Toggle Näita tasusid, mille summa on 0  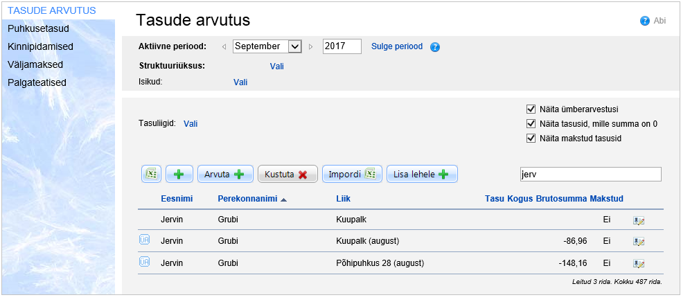[531, 123]
